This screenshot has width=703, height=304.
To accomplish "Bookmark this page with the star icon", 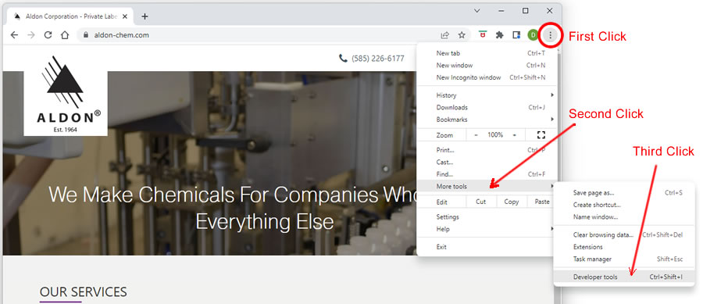I will point(462,35).
